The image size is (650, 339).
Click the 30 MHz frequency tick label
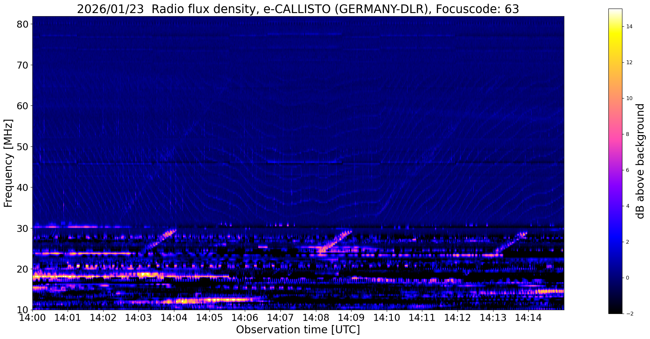pyautogui.click(x=23, y=228)
